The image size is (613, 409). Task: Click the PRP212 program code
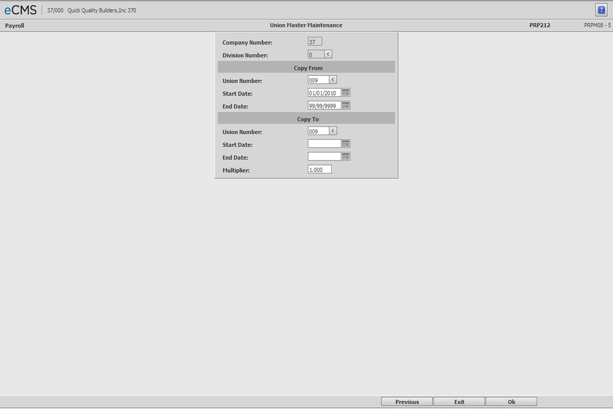540,25
